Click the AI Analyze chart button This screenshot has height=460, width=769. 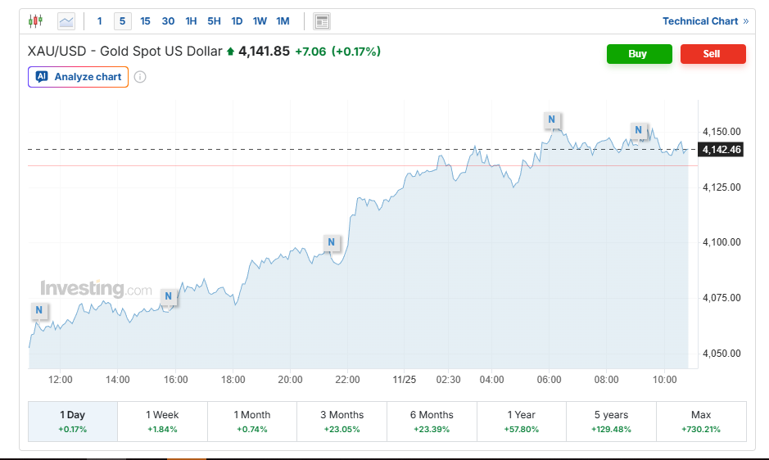[x=78, y=77]
